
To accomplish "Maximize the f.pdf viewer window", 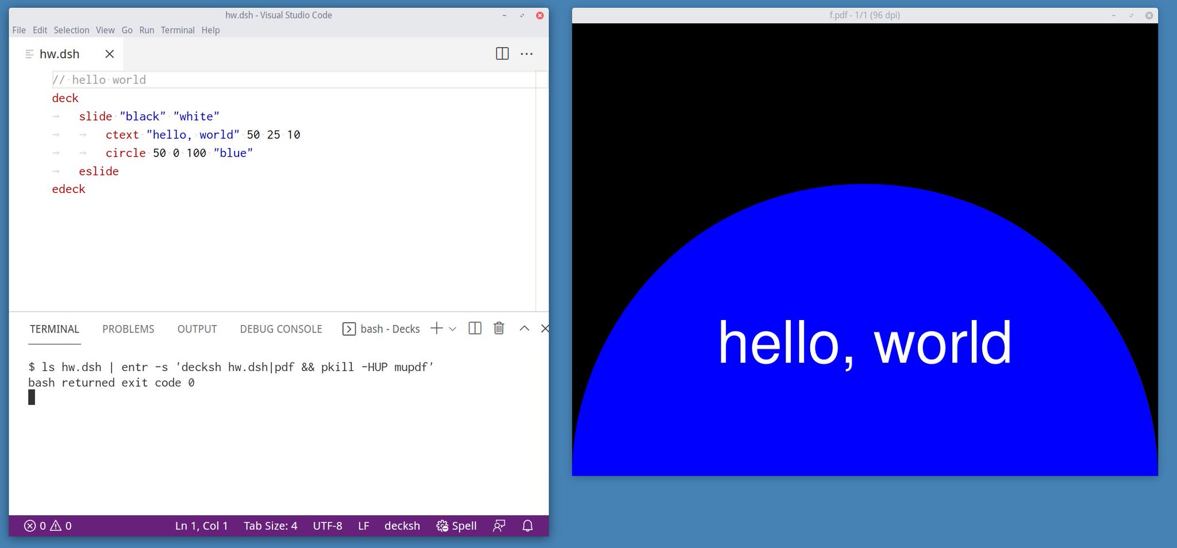I will pos(1132,16).
